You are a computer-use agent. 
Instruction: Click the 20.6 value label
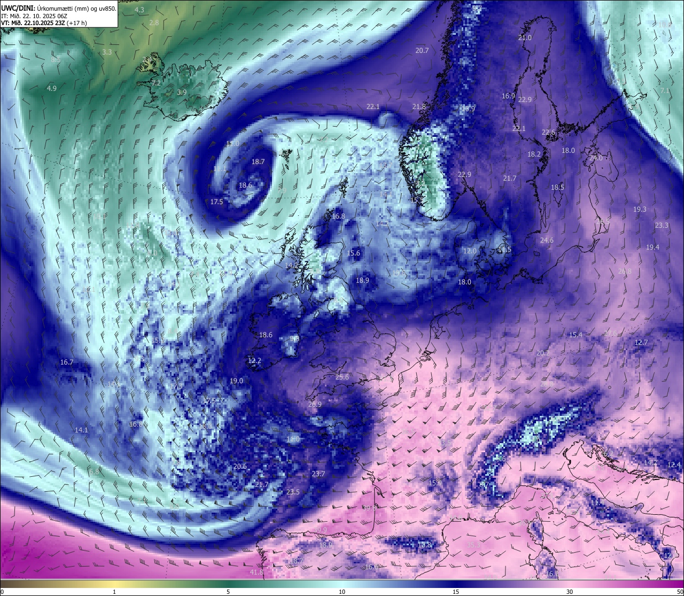coord(240,466)
